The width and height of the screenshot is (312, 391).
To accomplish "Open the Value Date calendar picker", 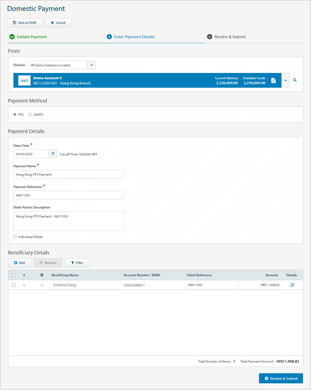I will [53, 154].
